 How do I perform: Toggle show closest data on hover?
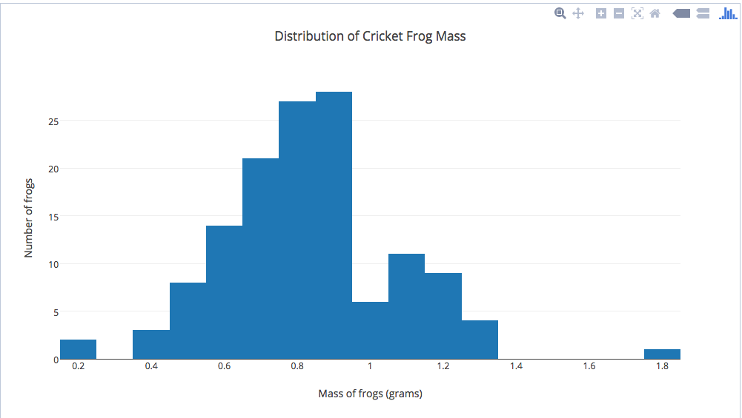click(681, 13)
